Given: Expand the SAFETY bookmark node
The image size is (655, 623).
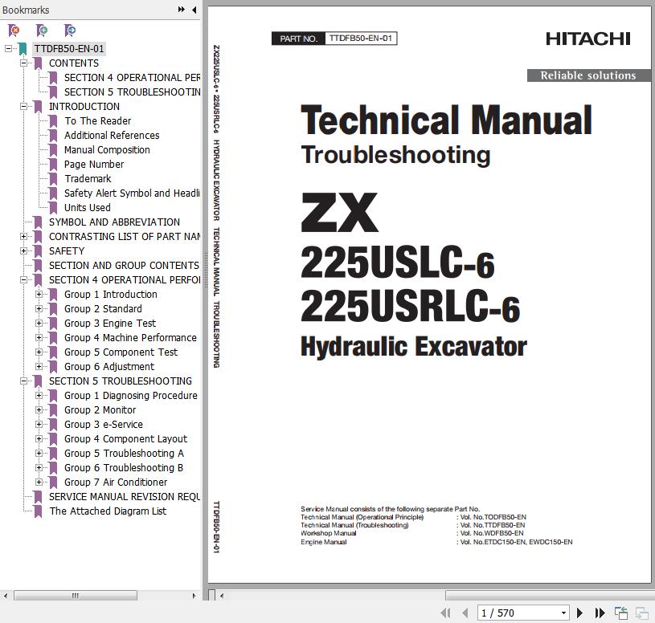Looking at the screenshot, I should coord(24,250).
